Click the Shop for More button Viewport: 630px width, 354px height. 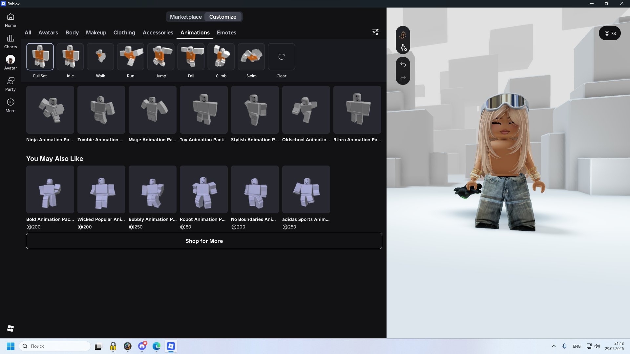tap(204, 241)
